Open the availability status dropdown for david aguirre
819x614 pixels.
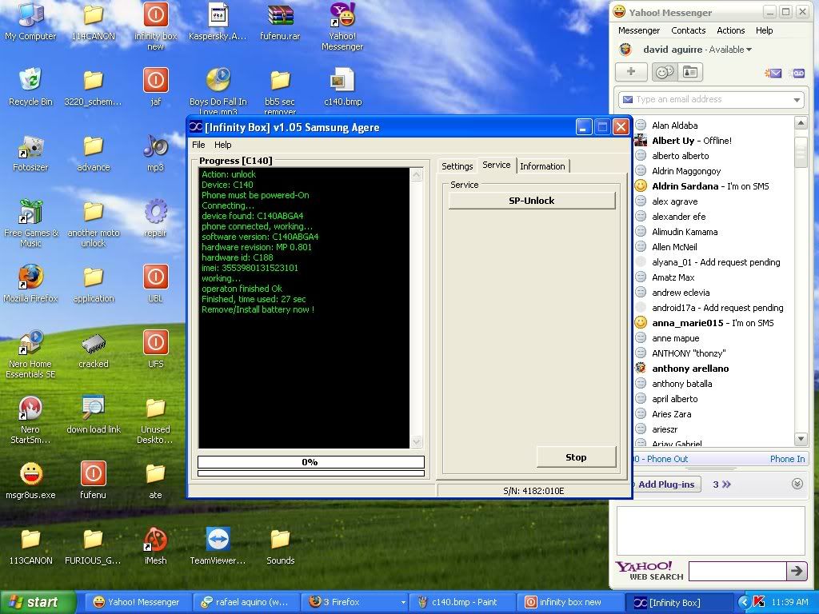749,50
